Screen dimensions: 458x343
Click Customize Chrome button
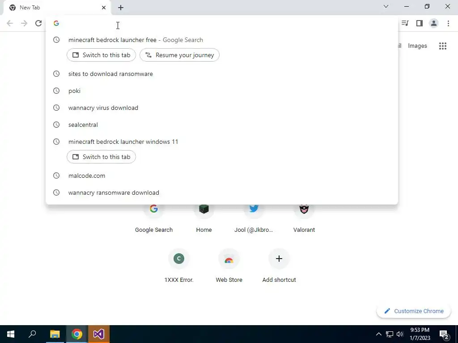coord(413,311)
